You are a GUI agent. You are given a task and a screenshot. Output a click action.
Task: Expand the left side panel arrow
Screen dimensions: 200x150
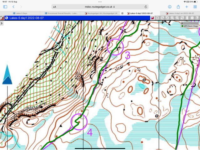click(2, 23)
